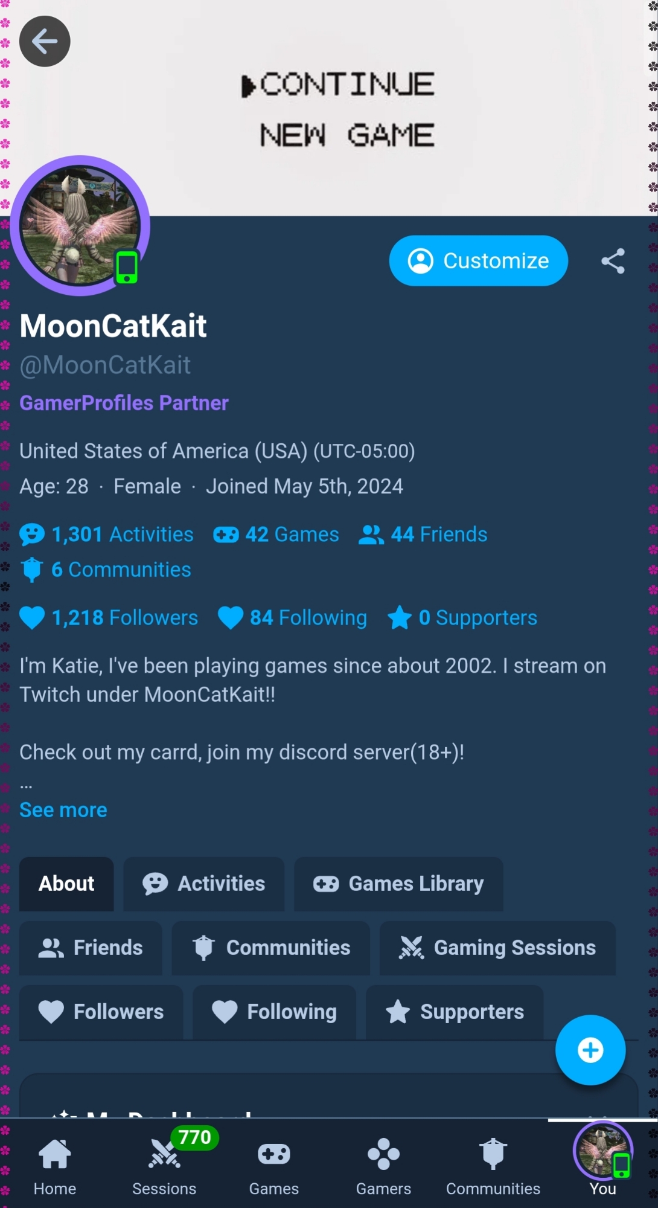Switch to the Activities tab
Image resolution: width=658 pixels, height=1208 pixels.
click(x=204, y=884)
